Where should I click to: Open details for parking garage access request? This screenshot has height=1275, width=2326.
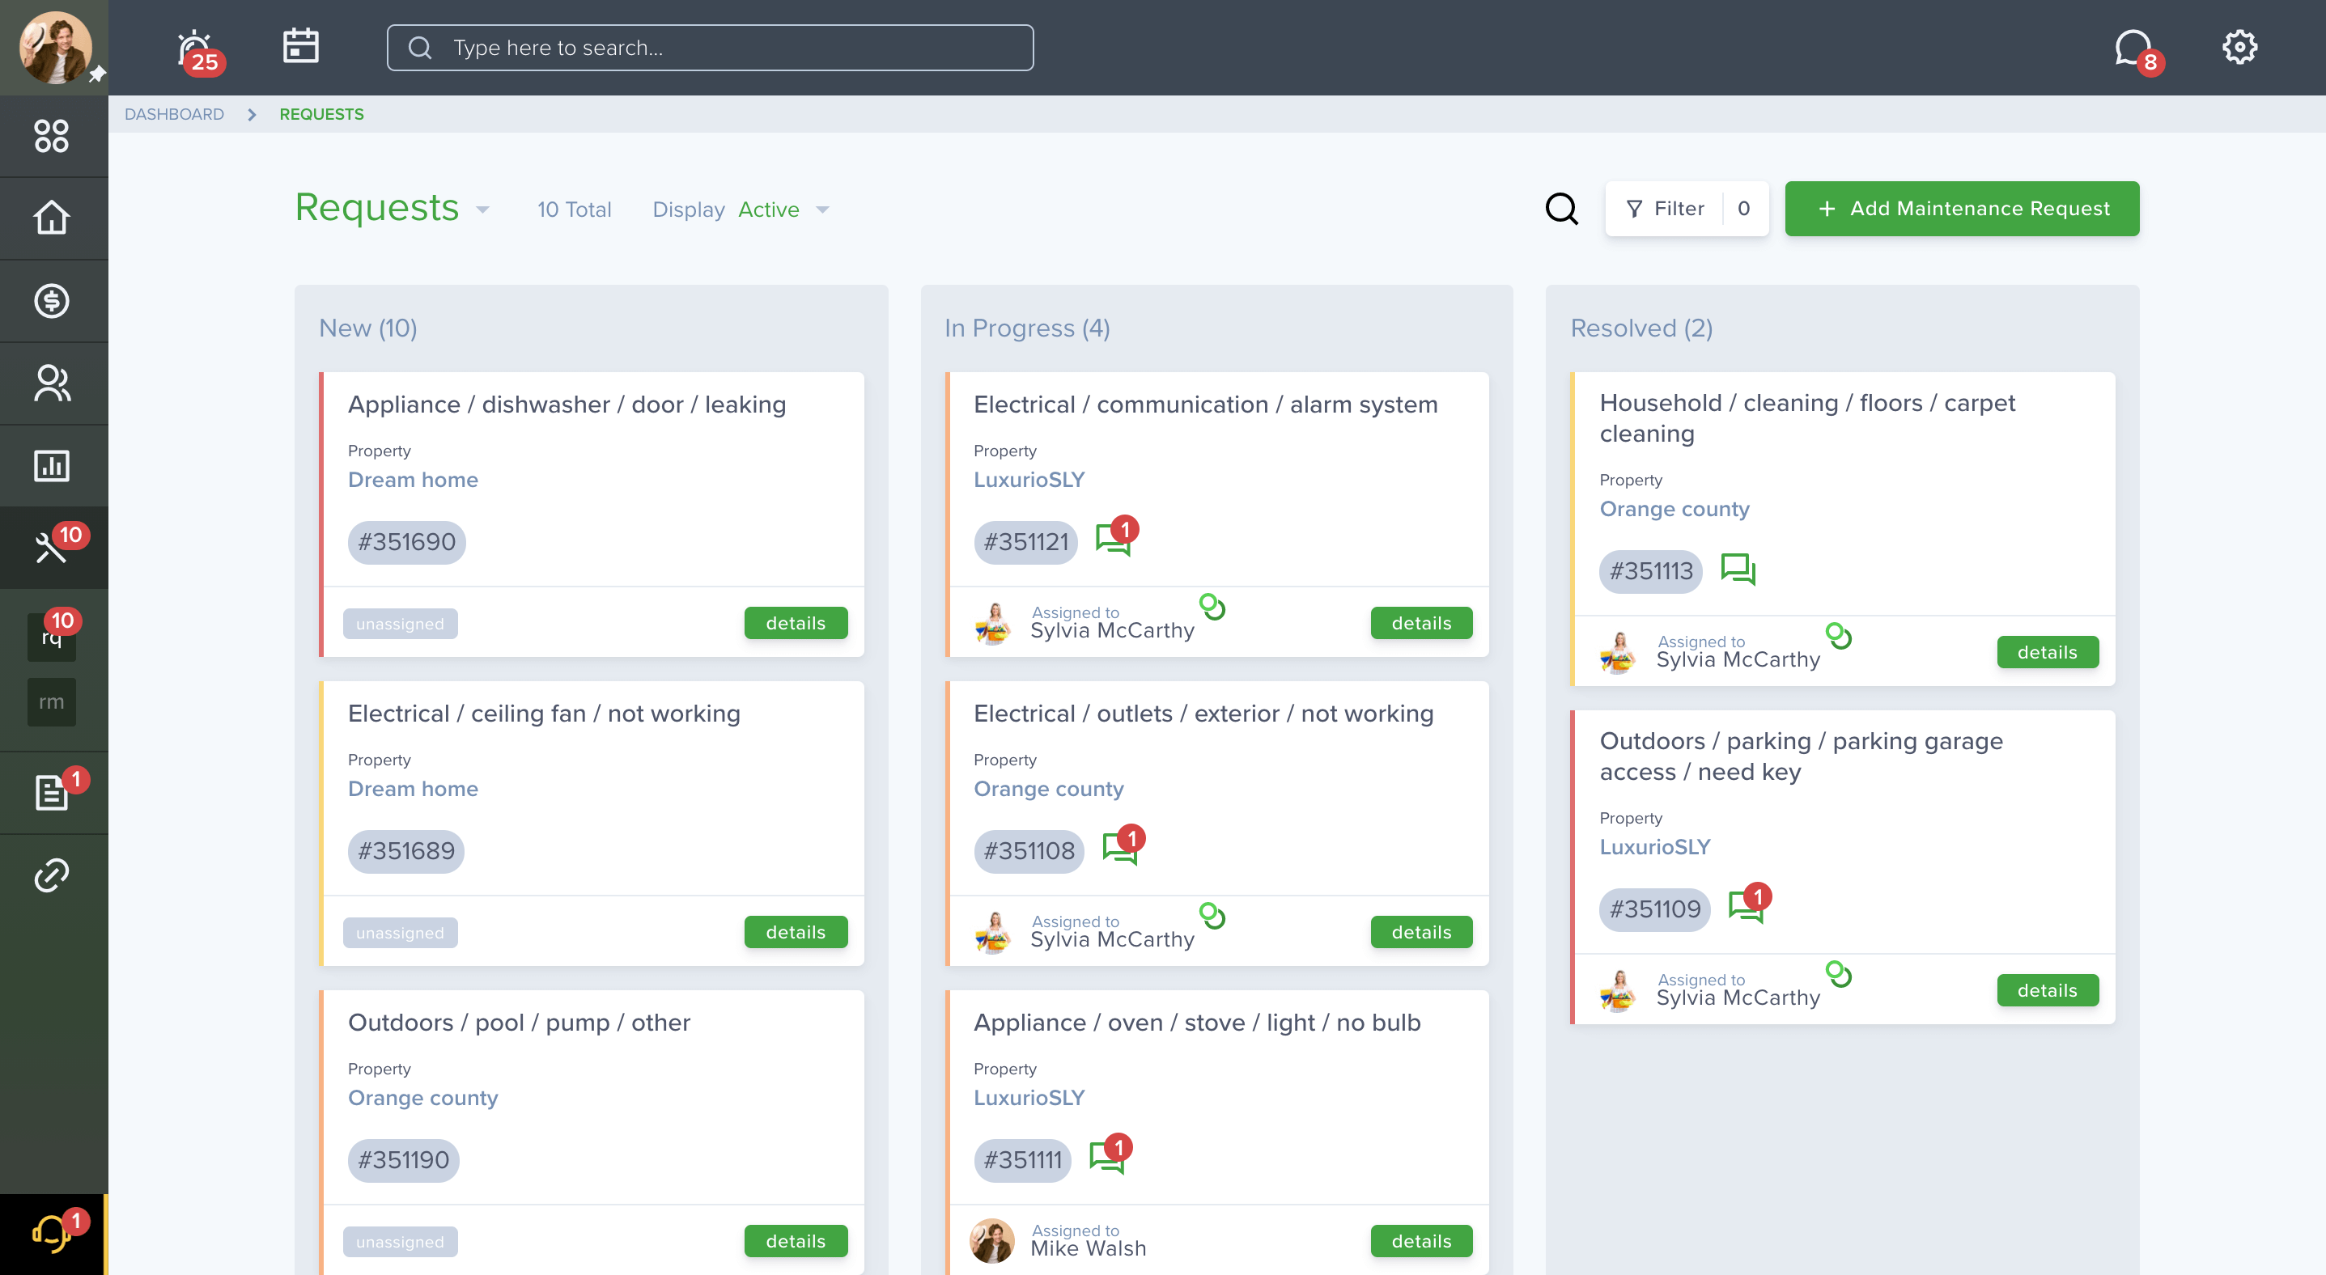[2047, 990]
